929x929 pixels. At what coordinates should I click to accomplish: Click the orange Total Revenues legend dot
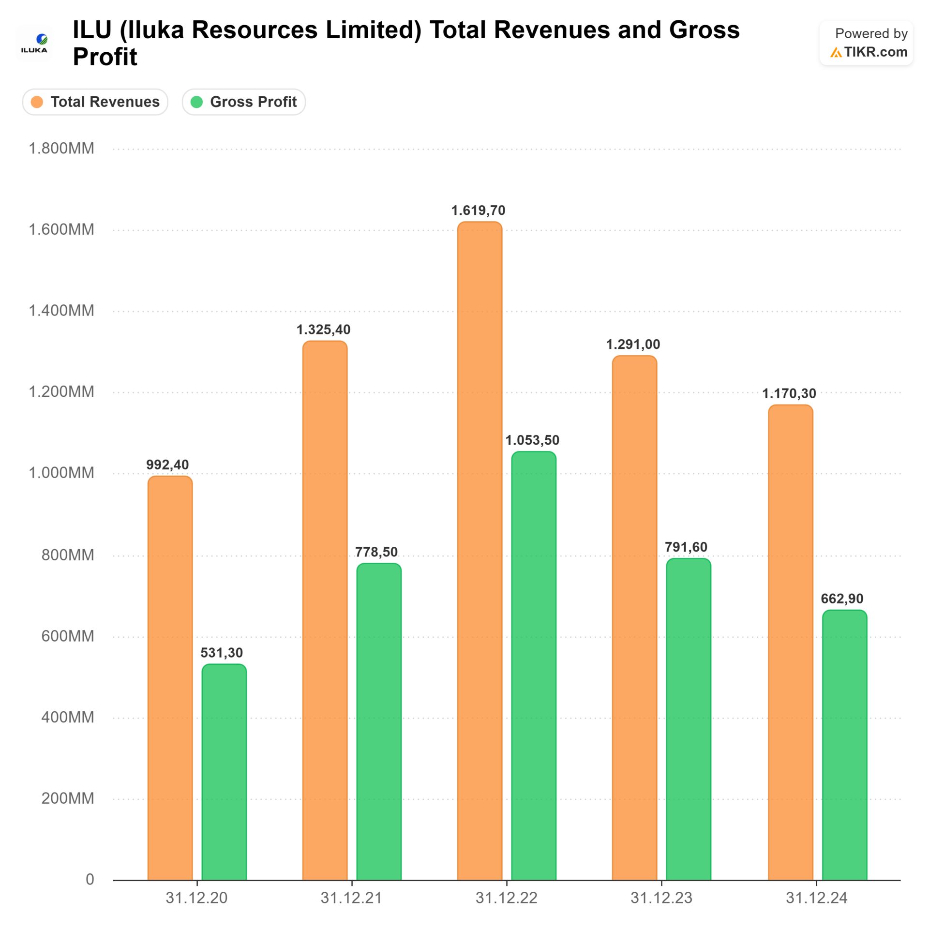37,102
